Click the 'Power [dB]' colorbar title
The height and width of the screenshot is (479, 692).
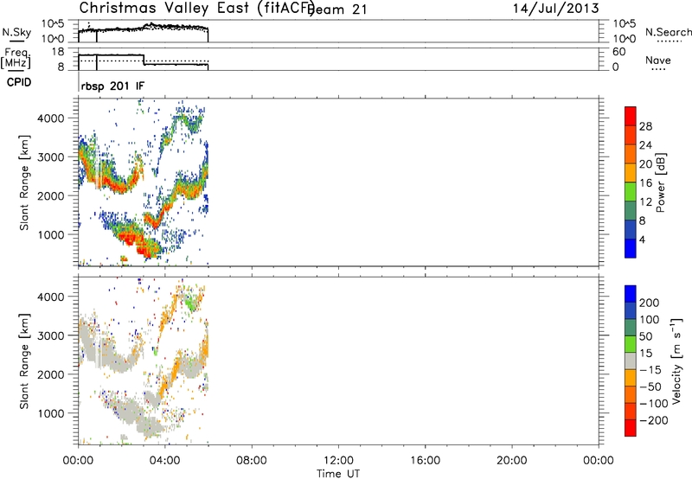click(x=660, y=182)
